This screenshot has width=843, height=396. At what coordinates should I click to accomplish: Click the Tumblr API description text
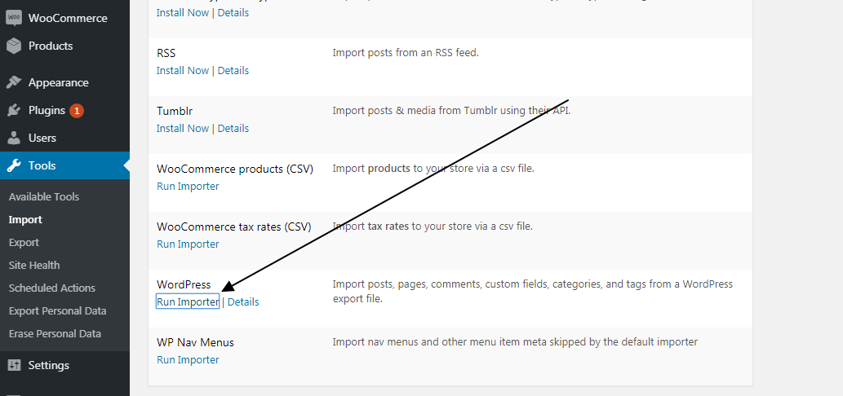pos(451,111)
